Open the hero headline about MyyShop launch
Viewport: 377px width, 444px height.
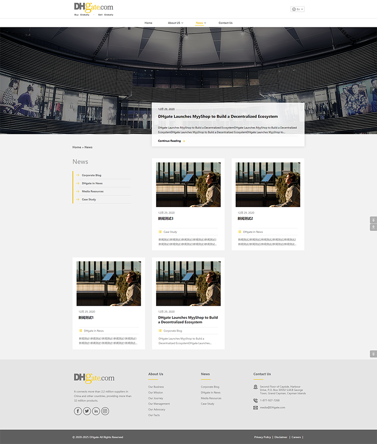218,117
